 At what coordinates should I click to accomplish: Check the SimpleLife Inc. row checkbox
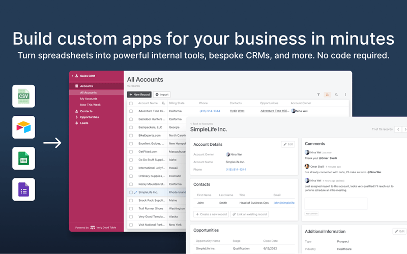pyautogui.click(x=131, y=193)
